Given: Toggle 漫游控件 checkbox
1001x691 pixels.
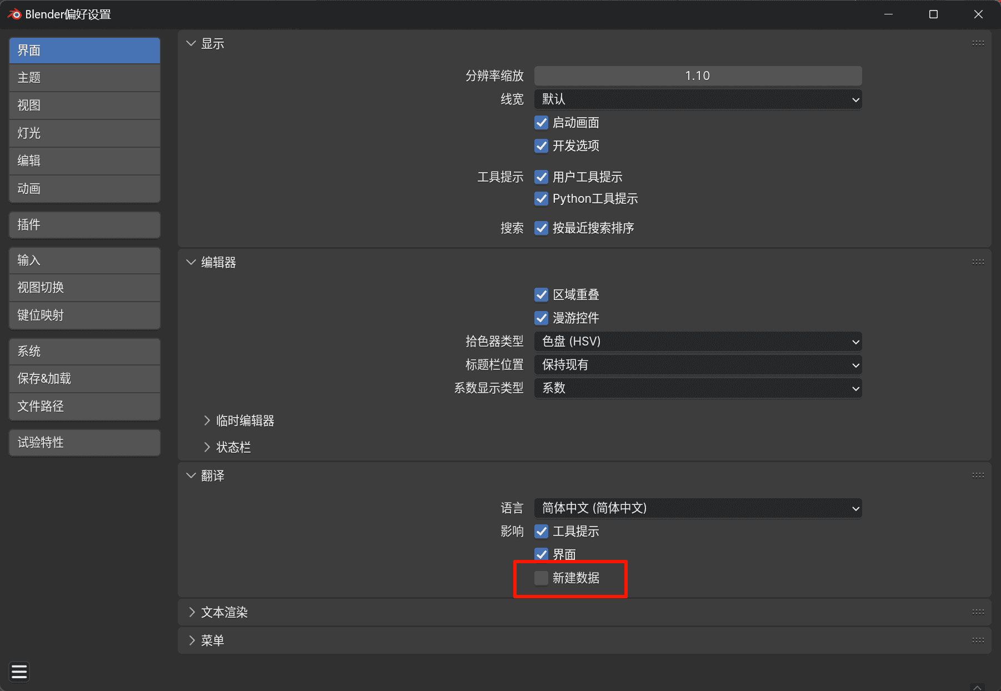Looking at the screenshot, I should point(541,318).
